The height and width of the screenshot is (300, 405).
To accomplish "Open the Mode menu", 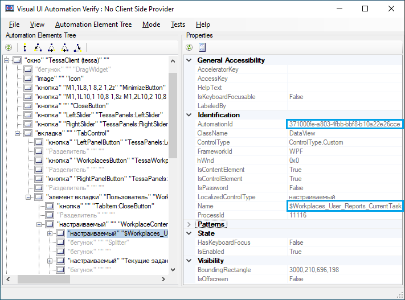I will (151, 24).
